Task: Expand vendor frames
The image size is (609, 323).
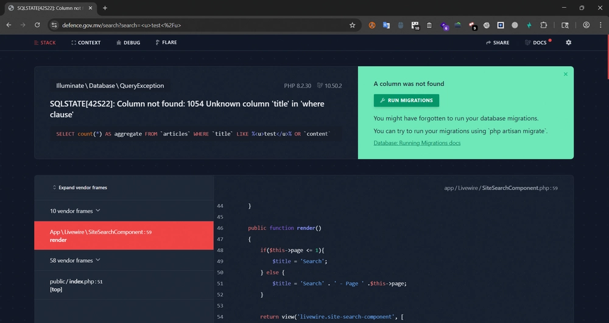Action: (80, 188)
